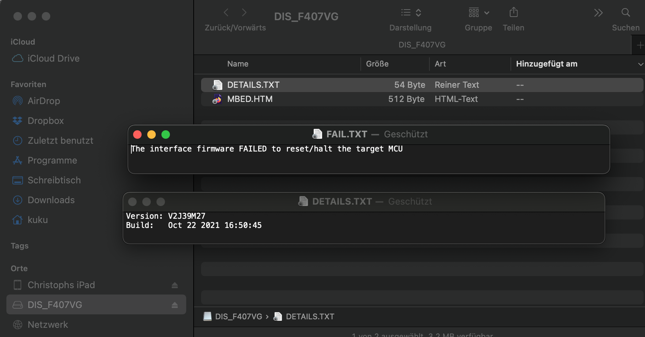Click DIS_F407VG in the path bar
The width and height of the screenshot is (645, 337).
pyautogui.click(x=239, y=316)
